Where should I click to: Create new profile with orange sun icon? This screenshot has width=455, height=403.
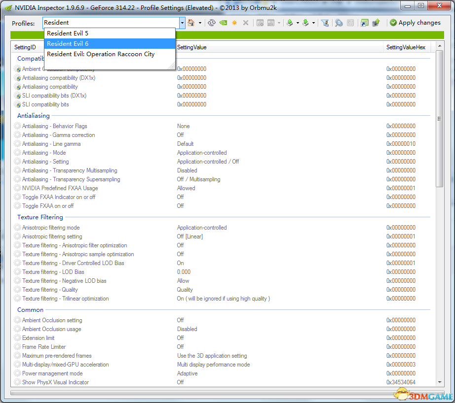tap(234, 23)
